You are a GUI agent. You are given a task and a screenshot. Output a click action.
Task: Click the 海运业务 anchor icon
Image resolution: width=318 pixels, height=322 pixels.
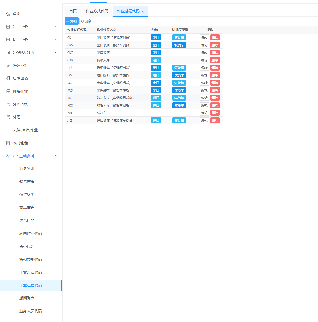pos(8,65)
